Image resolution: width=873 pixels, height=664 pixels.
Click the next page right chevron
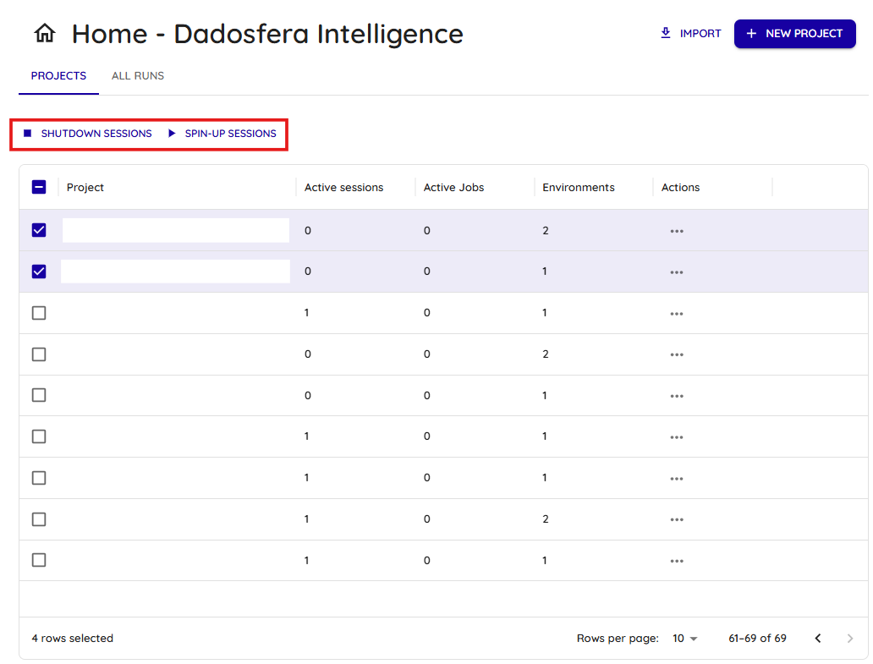click(850, 639)
